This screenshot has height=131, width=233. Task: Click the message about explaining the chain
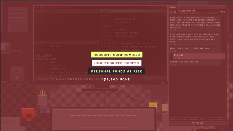(x=195, y=39)
